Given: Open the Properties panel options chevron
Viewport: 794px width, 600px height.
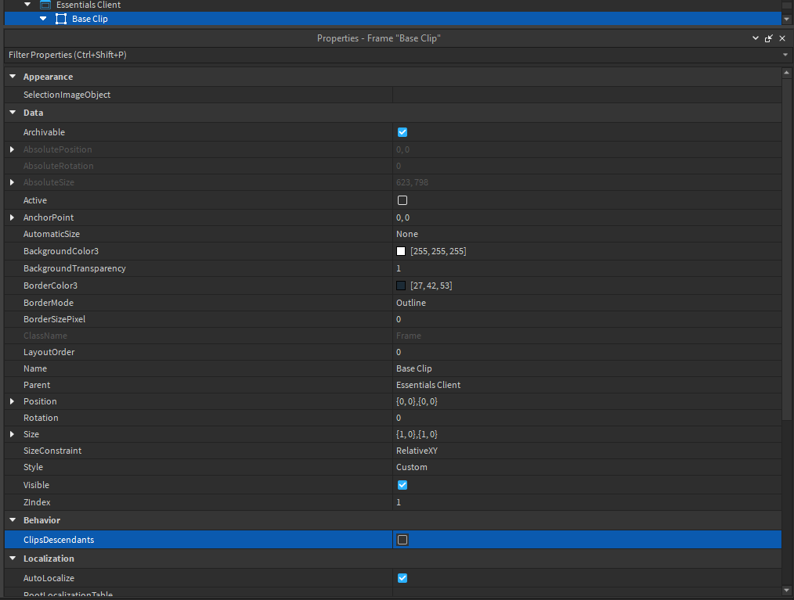Looking at the screenshot, I should click(x=755, y=38).
